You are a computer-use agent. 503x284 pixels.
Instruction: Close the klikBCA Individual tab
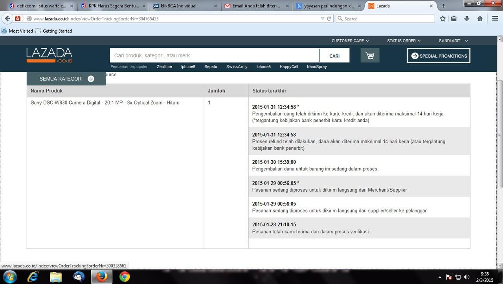[215, 6]
